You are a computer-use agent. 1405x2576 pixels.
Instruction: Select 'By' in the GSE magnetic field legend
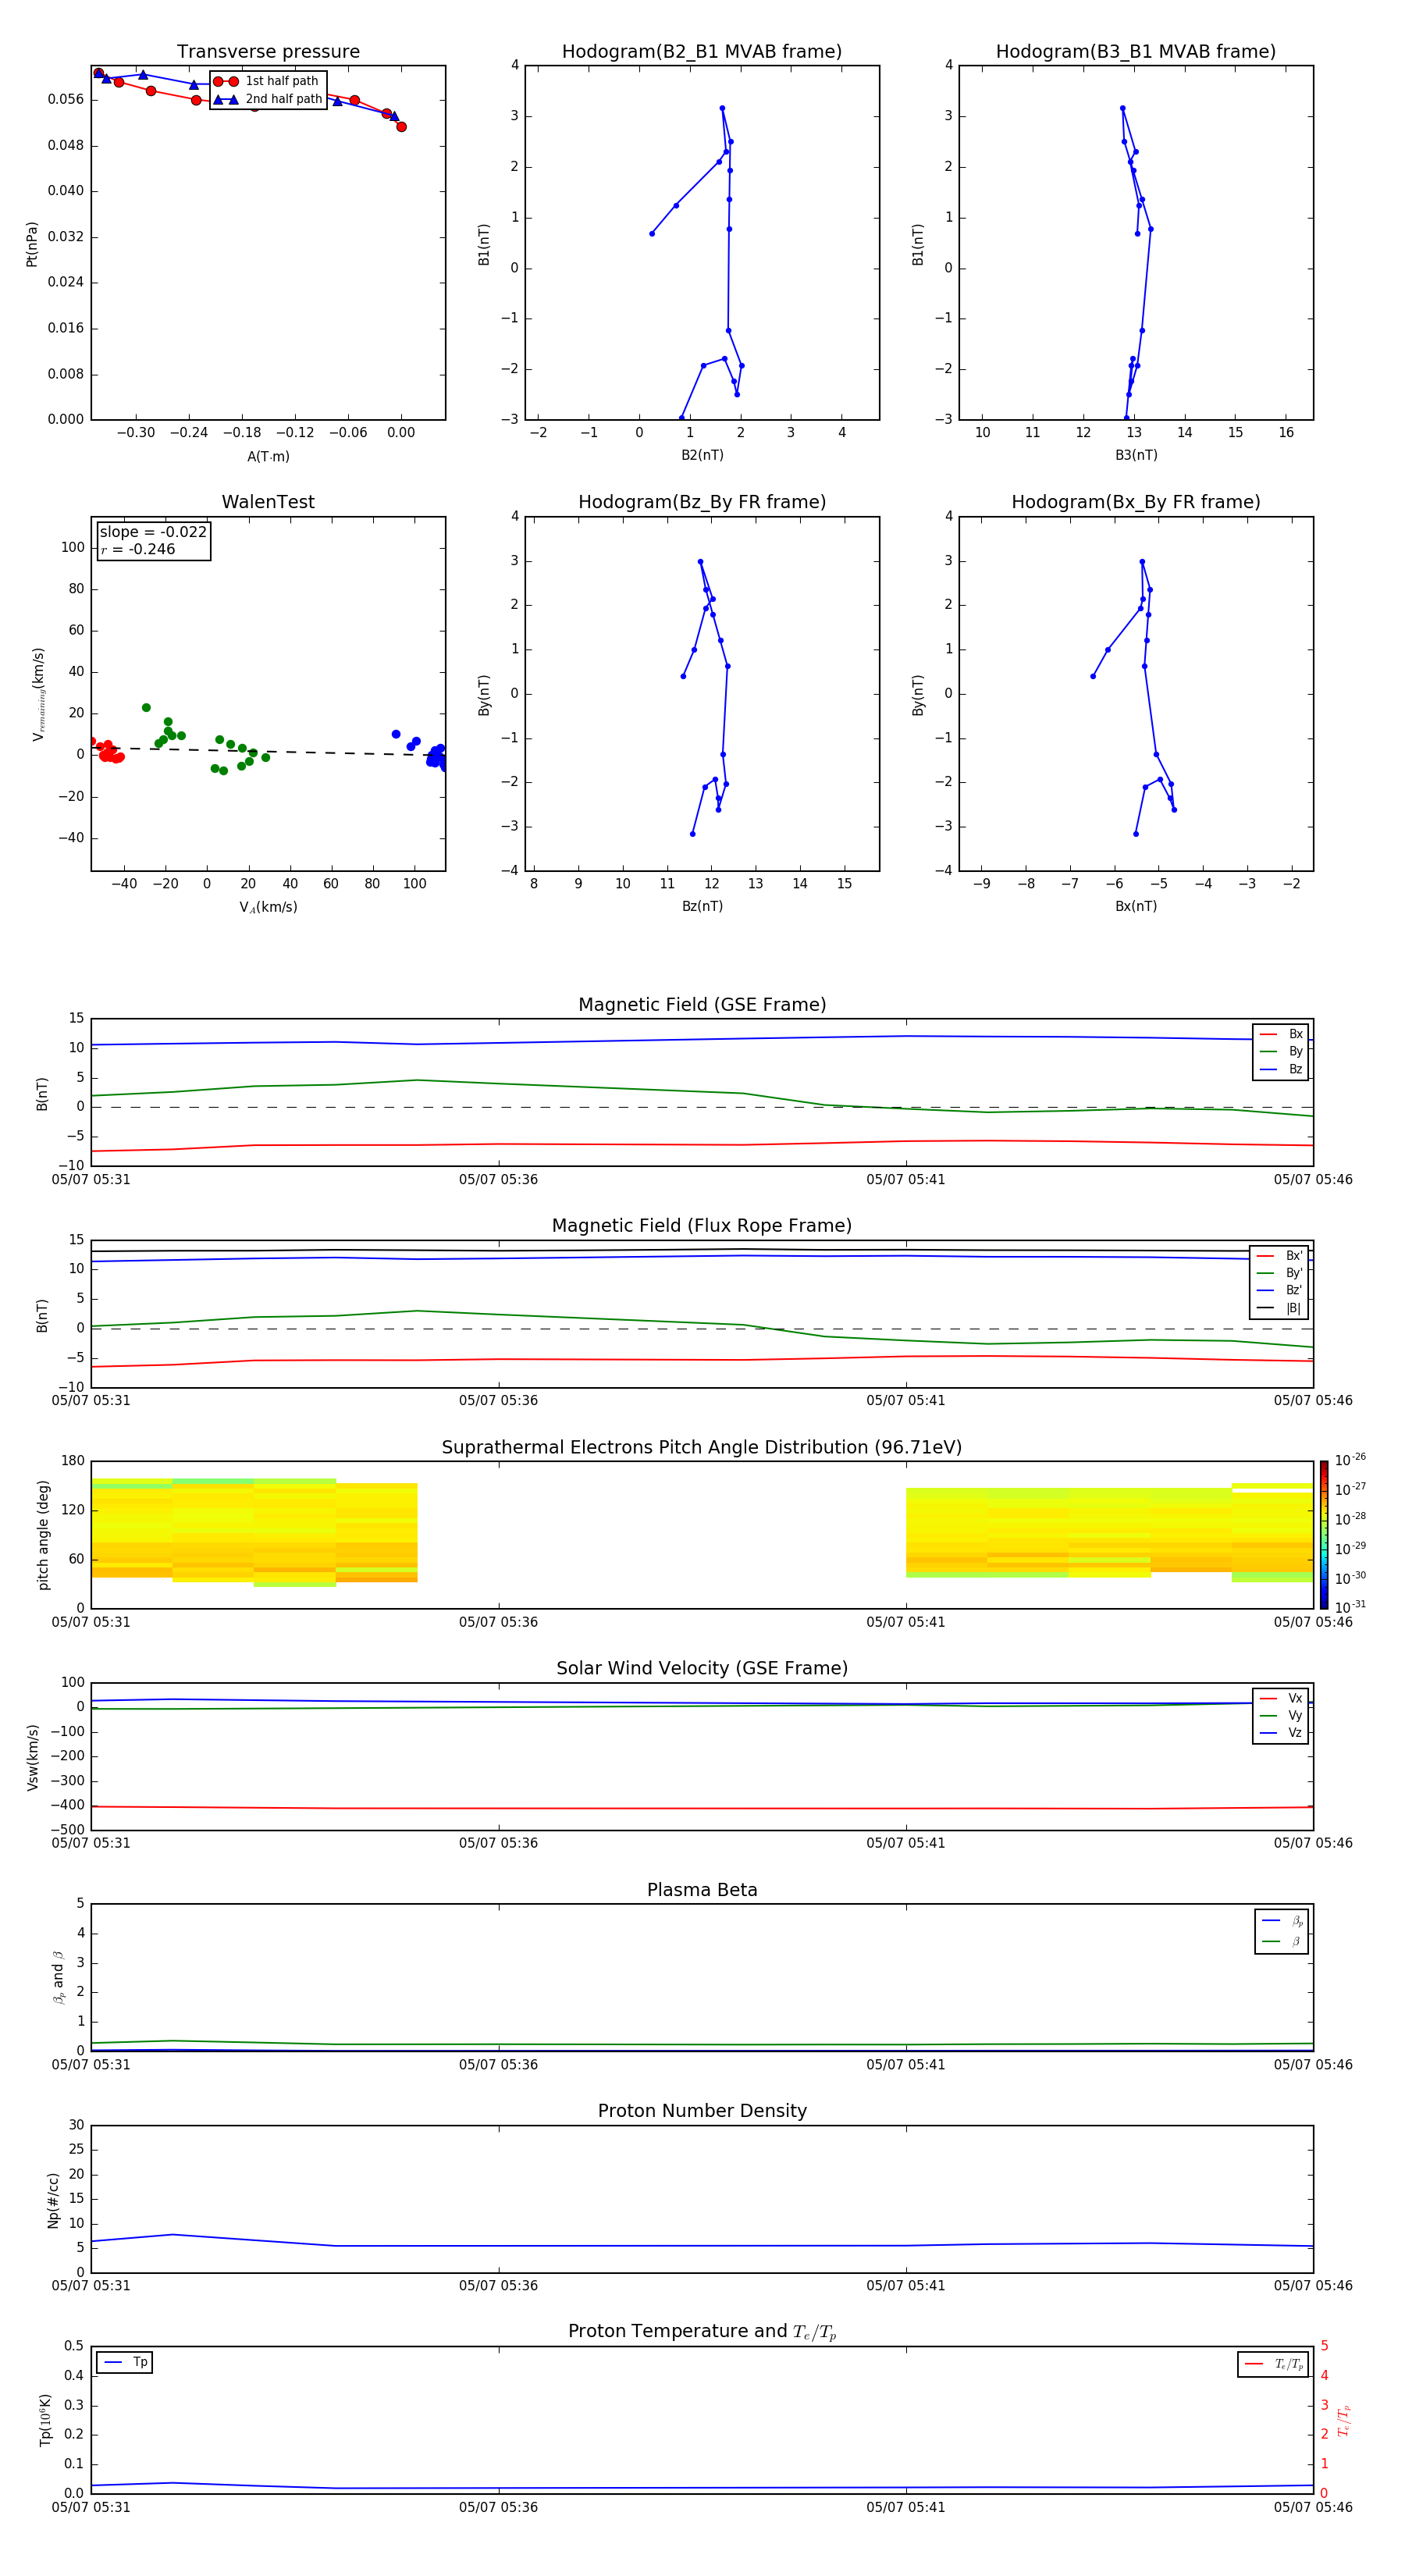click(1282, 1052)
